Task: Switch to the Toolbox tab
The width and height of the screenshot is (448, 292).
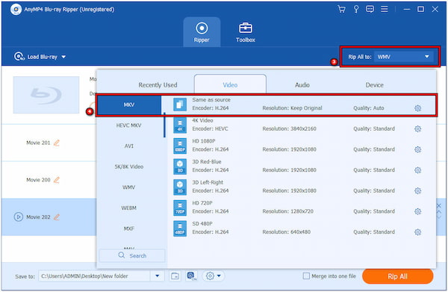Action: (246, 32)
